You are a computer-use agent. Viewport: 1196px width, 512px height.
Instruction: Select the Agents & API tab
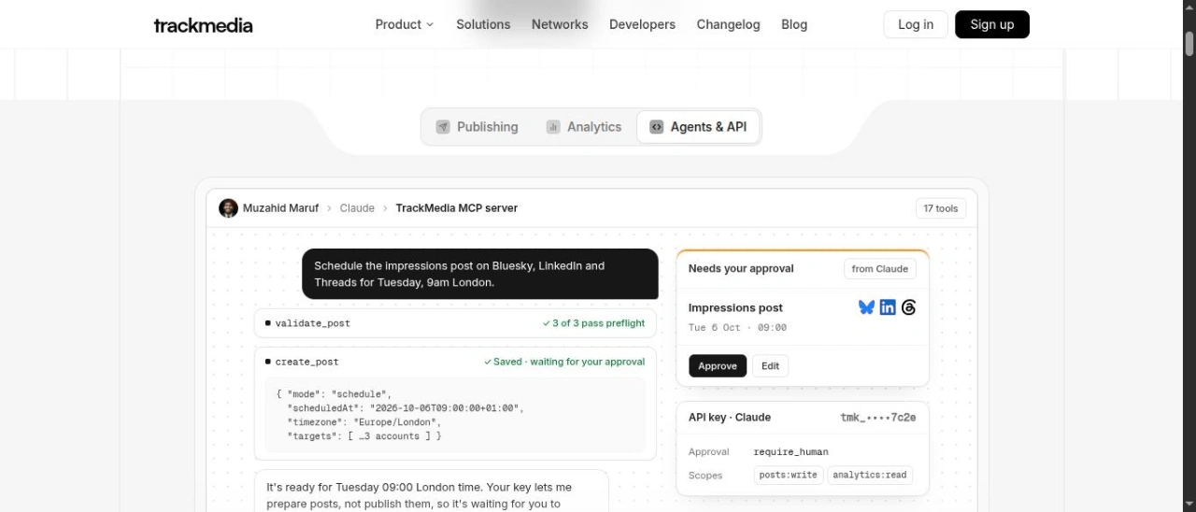tap(699, 127)
